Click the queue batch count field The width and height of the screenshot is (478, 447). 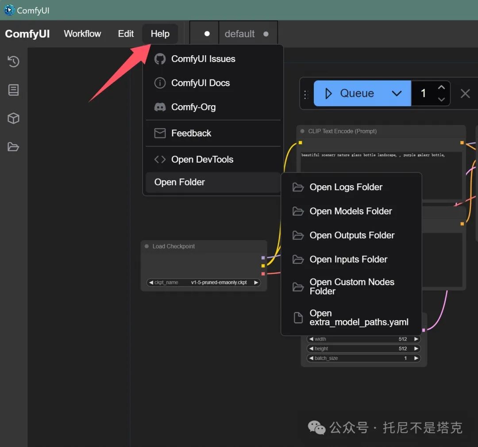tap(424, 93)
